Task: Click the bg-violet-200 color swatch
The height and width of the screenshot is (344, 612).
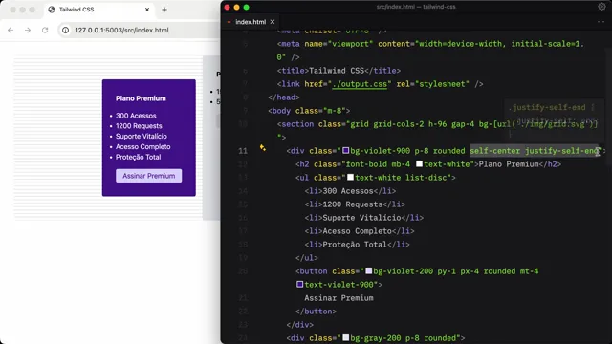Action: 368,270
